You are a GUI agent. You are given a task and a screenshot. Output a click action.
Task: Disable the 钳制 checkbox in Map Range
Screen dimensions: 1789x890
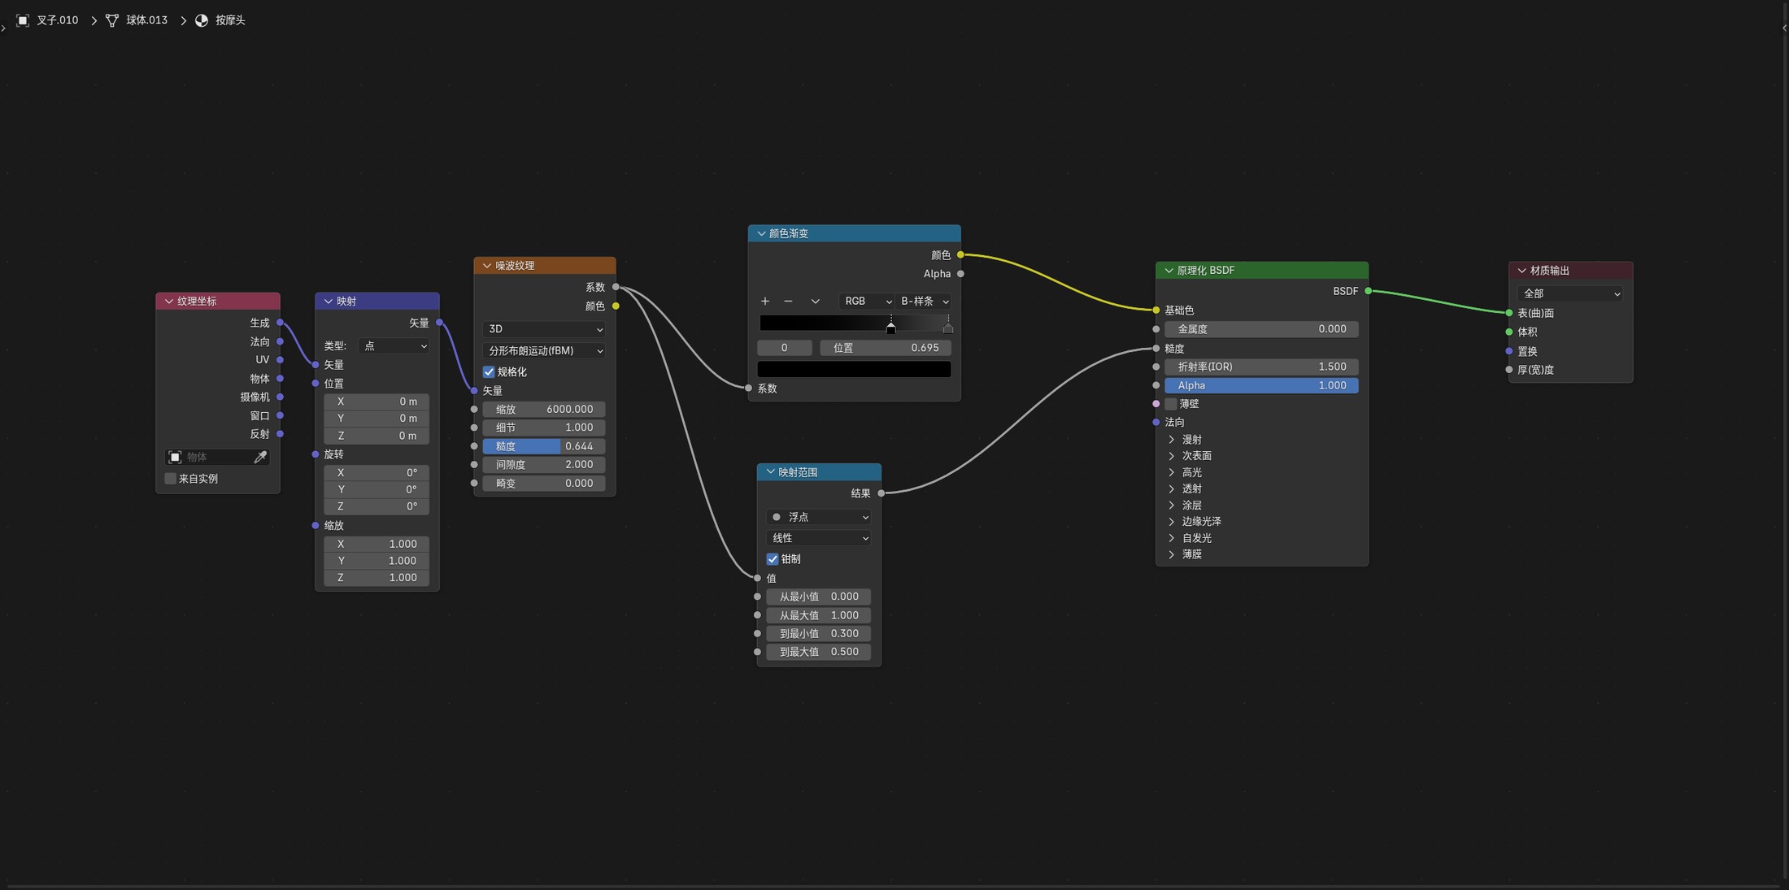click(x=773, y=559)
